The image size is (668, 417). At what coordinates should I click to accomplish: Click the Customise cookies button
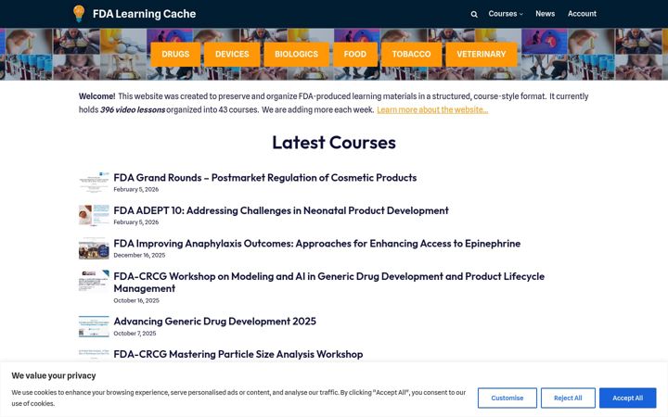pos(507,398)
